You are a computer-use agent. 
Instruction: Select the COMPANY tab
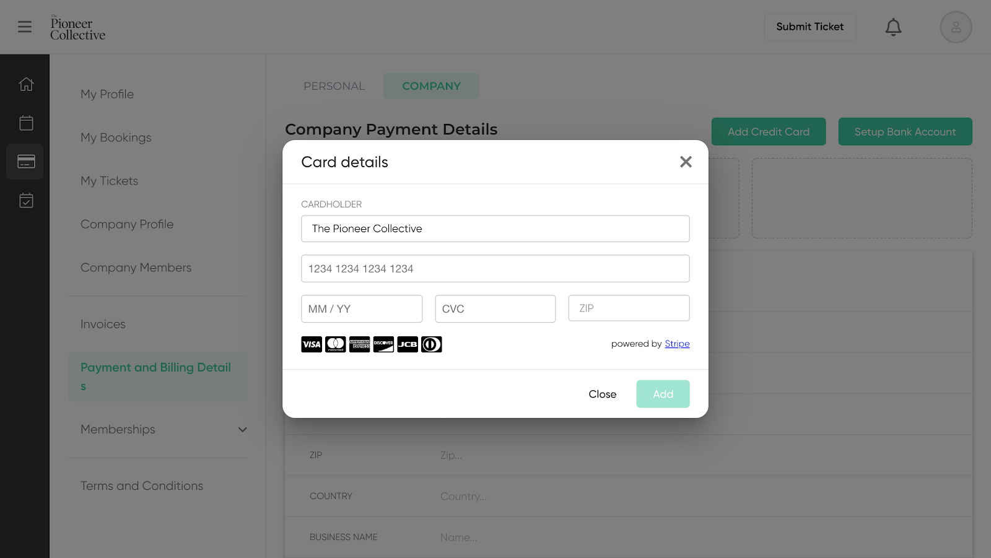(x=431, y=86)
